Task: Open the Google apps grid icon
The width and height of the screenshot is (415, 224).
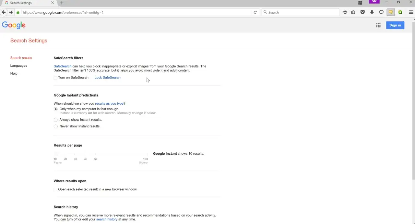Action: coord(378,25)
